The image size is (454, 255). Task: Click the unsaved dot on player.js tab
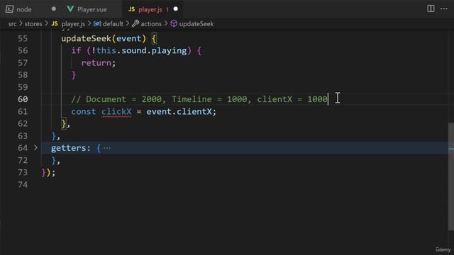coord(175,9)
